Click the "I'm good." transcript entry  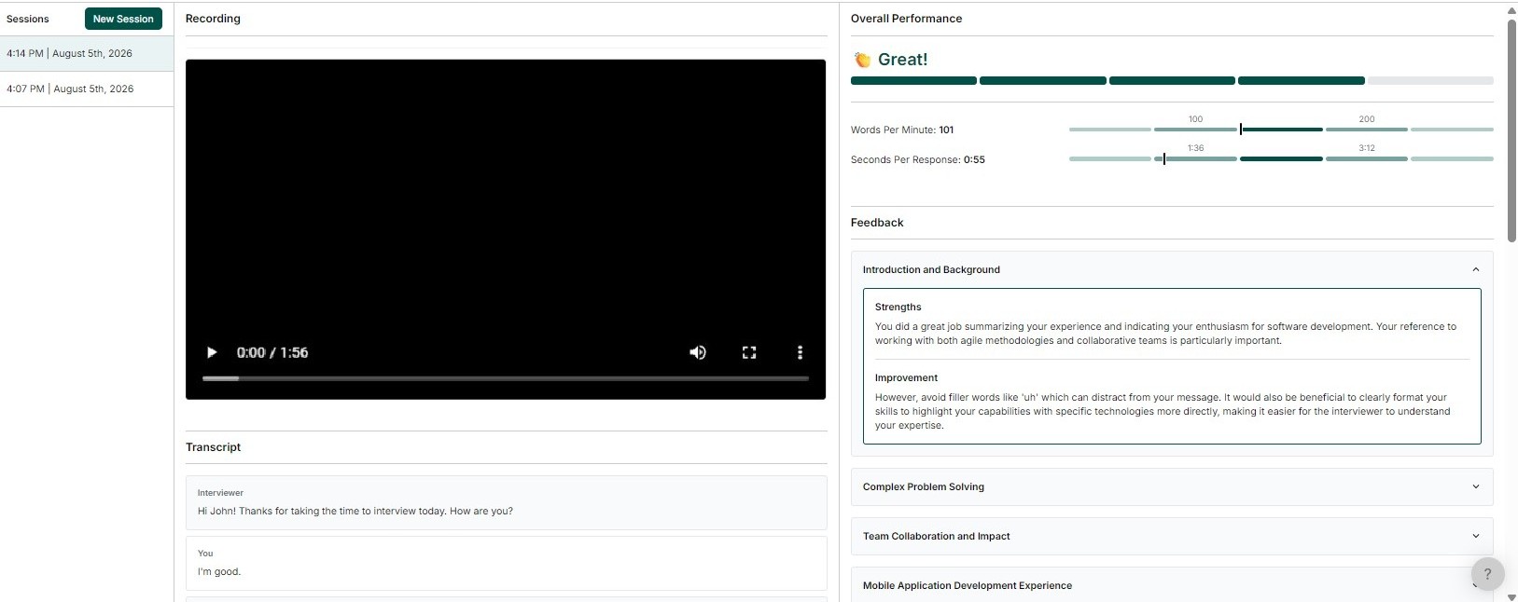(x=506, y=563)
